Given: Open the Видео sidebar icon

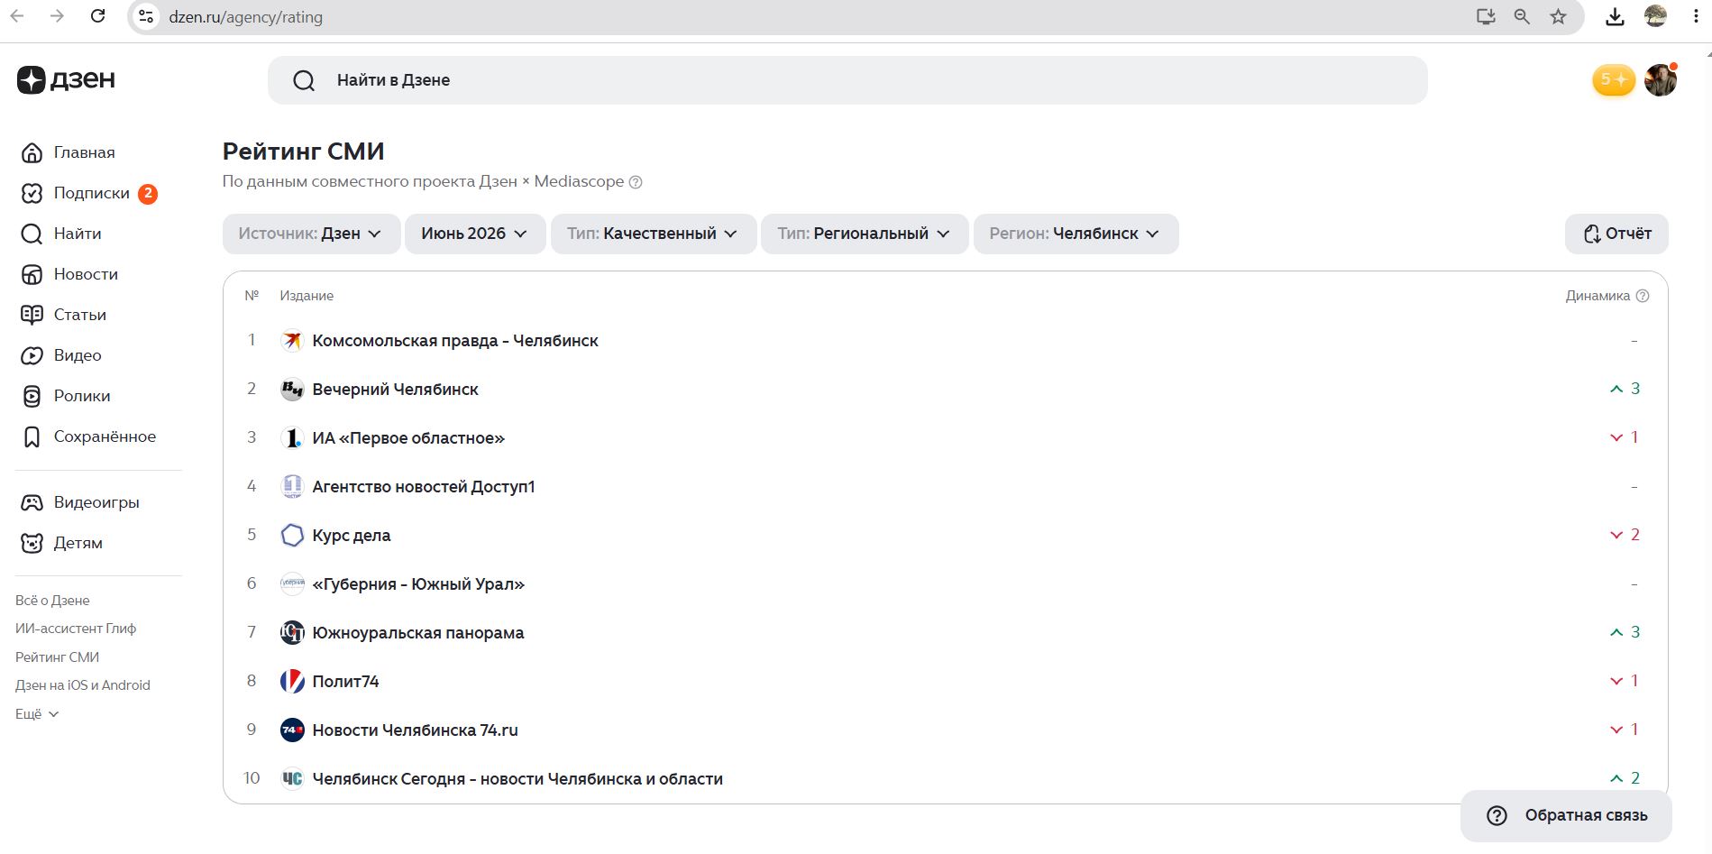Looking at the screenshot, I should (x=32, y=355).
